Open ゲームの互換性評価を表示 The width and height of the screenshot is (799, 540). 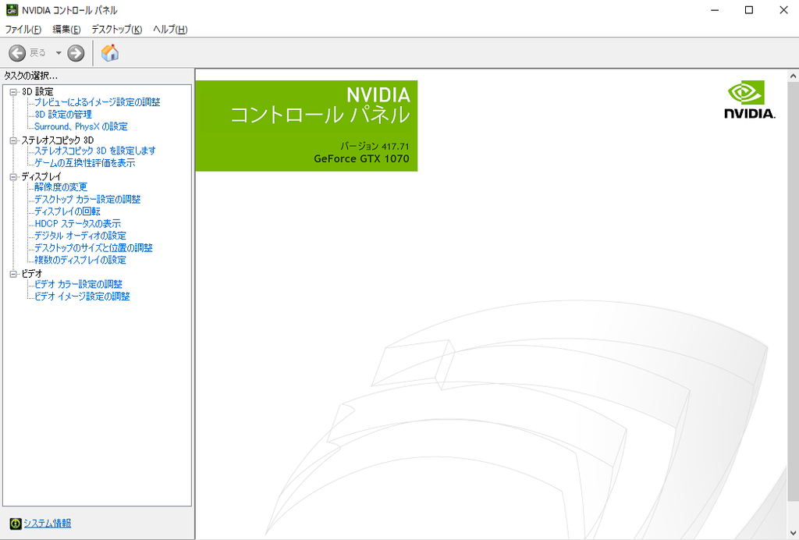(x=84, y=163)
